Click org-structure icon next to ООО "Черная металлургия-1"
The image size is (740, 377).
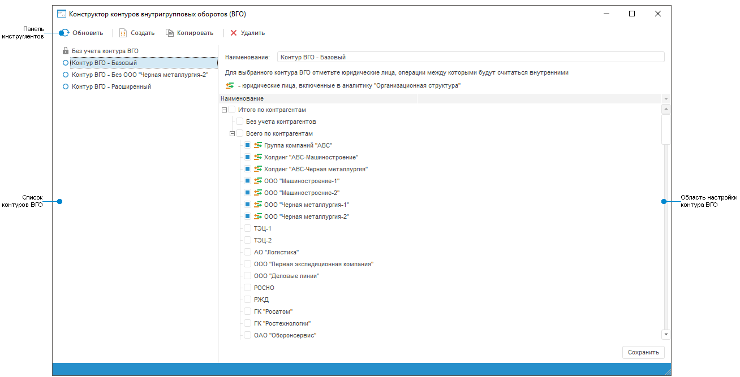click(x=258, y=205)
